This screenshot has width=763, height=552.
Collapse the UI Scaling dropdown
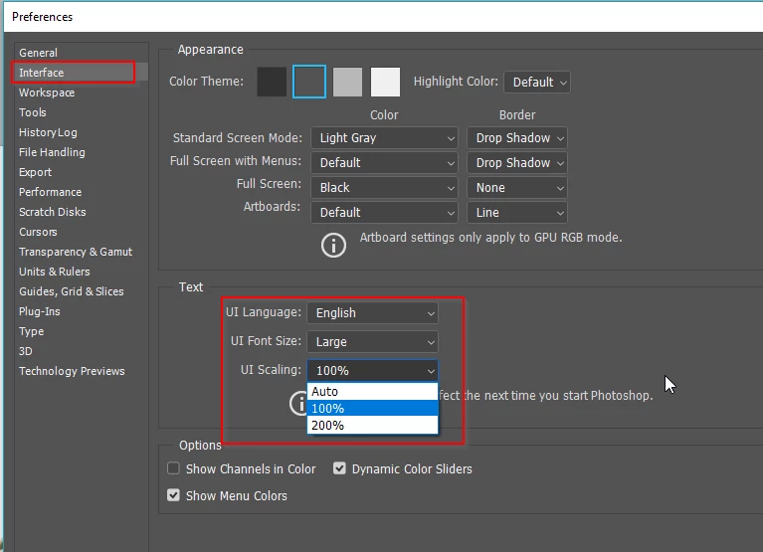pos(373,371)
